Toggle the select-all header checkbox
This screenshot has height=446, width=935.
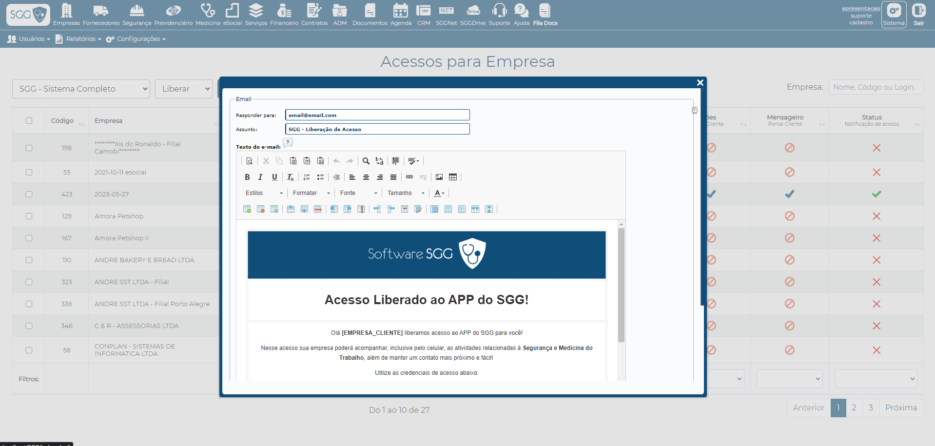click(29, 120)
